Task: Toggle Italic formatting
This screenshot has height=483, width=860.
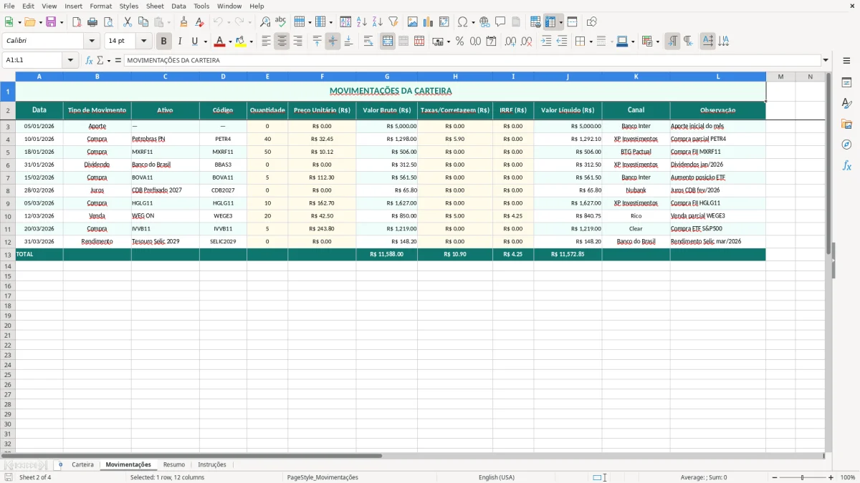Action: pyautogui.click(x=180, y=42)
